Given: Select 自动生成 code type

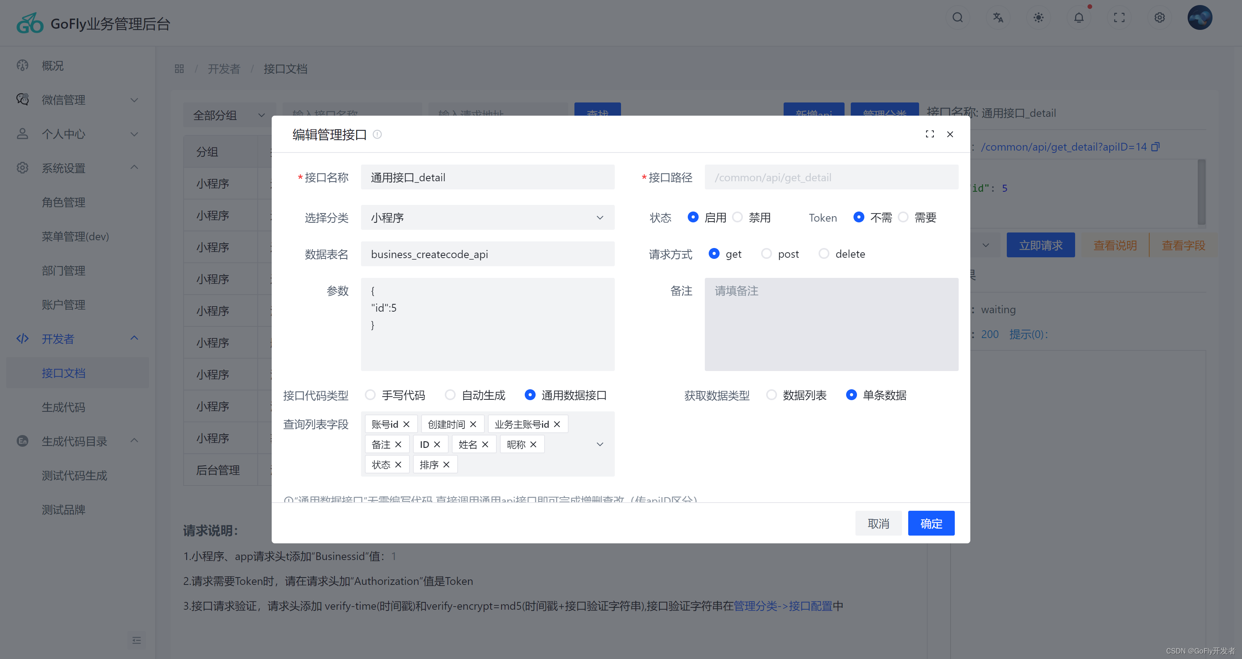Looking at the screenshot, I should [450, 395].
